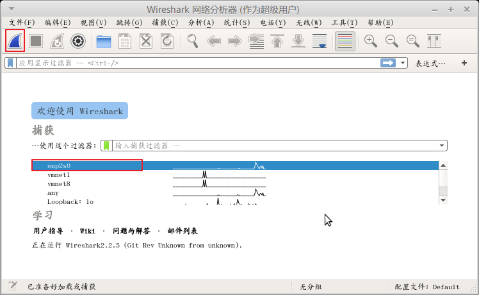Open the window menu triangle in title bar
Screen dimensions: 479x295
(12, 9)
